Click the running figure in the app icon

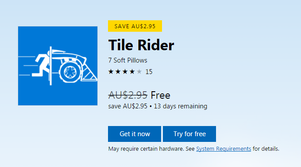[41, 66]
